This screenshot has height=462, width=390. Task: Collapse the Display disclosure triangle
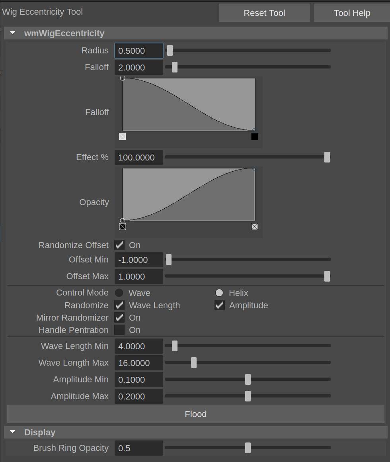12,432
